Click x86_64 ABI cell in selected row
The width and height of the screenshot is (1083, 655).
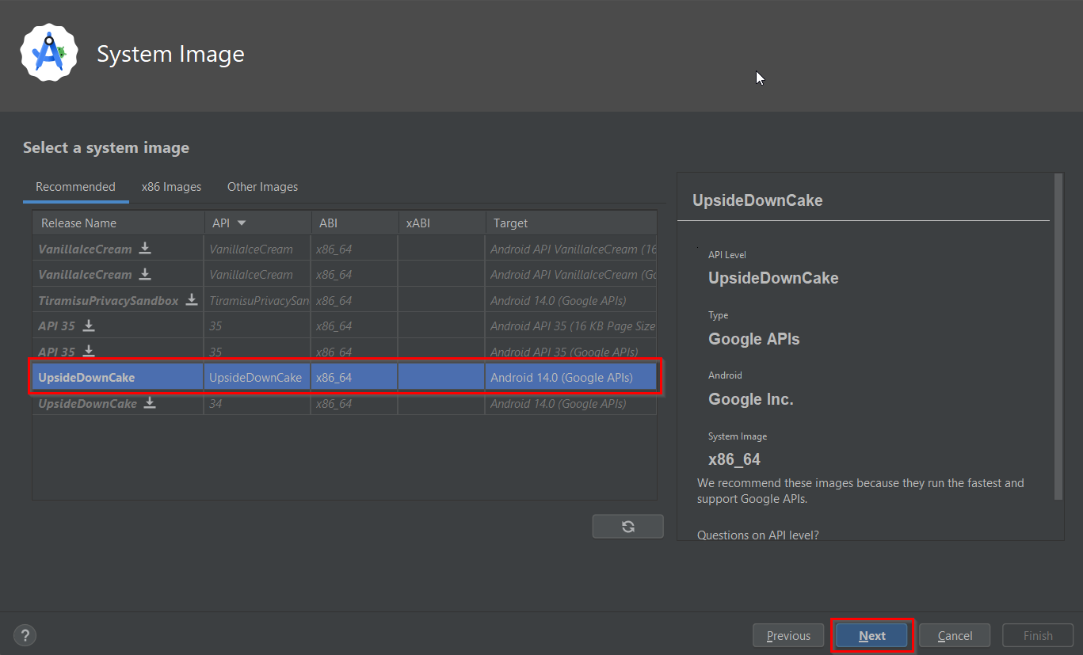[355, 378]
